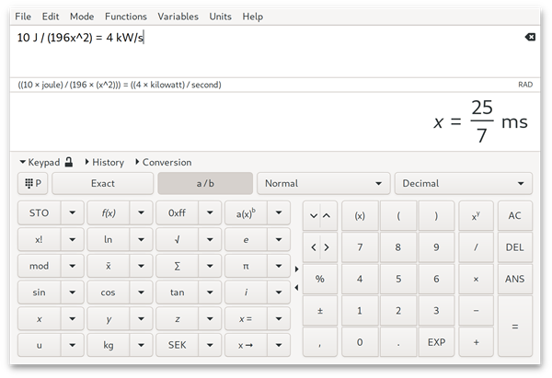Screen dimensions: 552x378
Task: Open the Decimal number base dropdown
Action: tap(463, 183)
